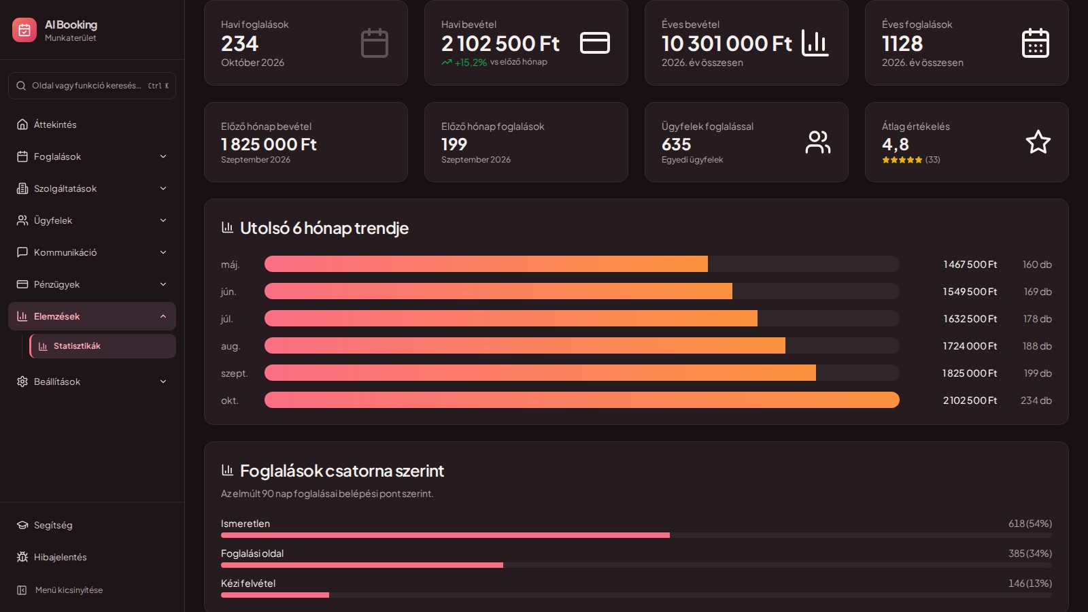1088x612 pixels.
Task: Click the Előző hónap bevétel card
Action: (x=306, y=142)
